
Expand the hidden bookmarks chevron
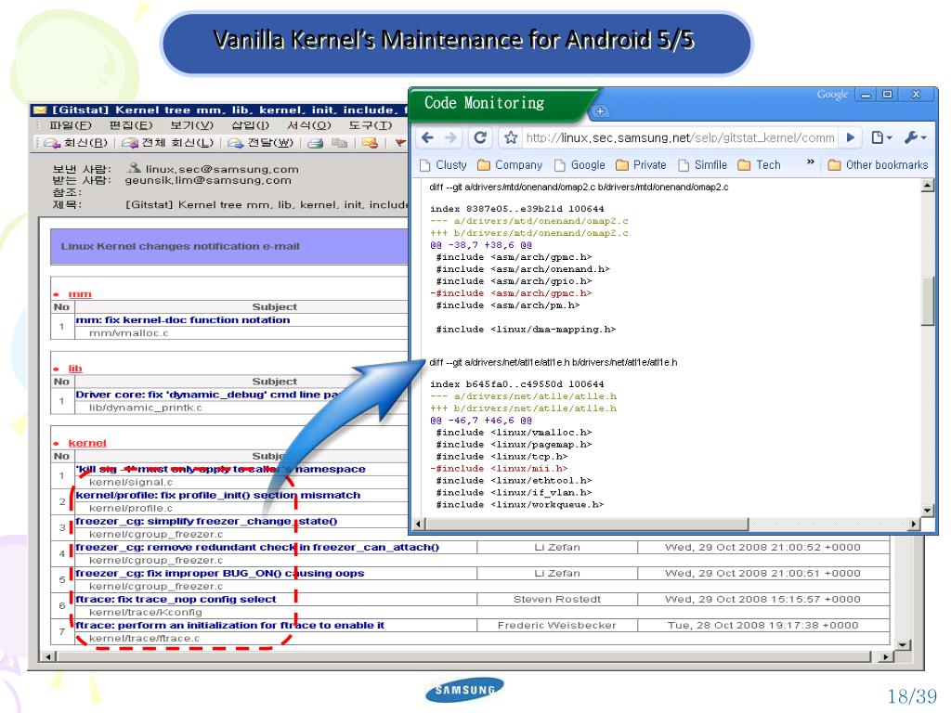[810, 162]
